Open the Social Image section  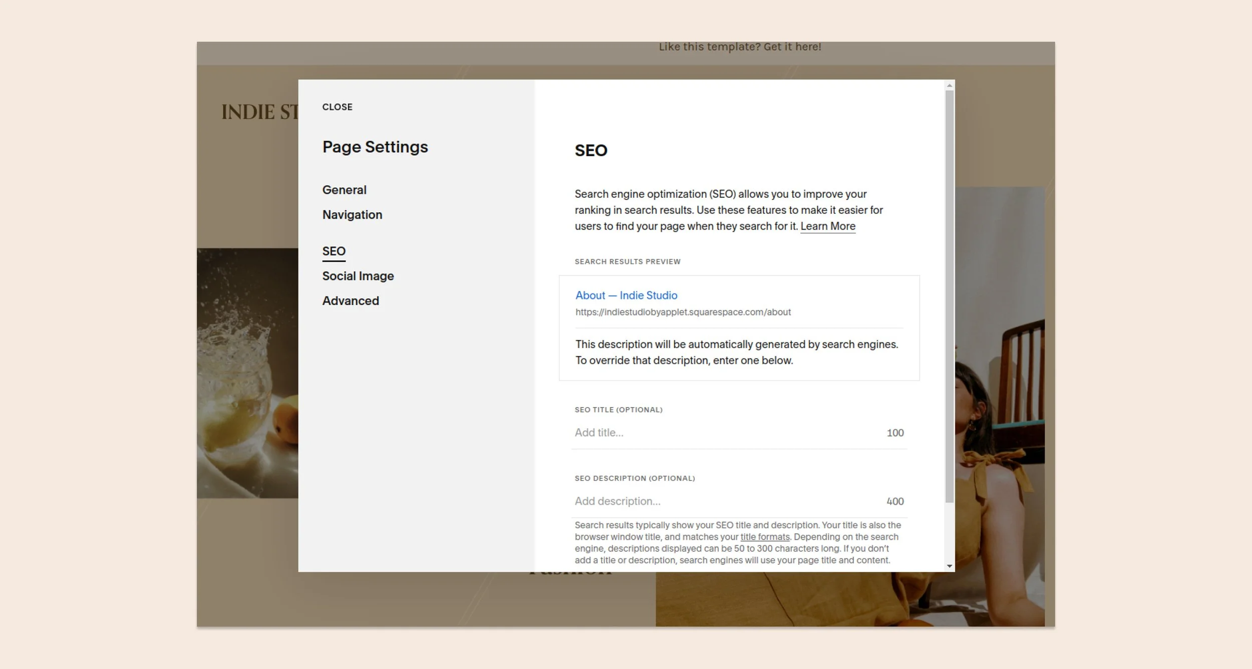[x=358, y=275]
